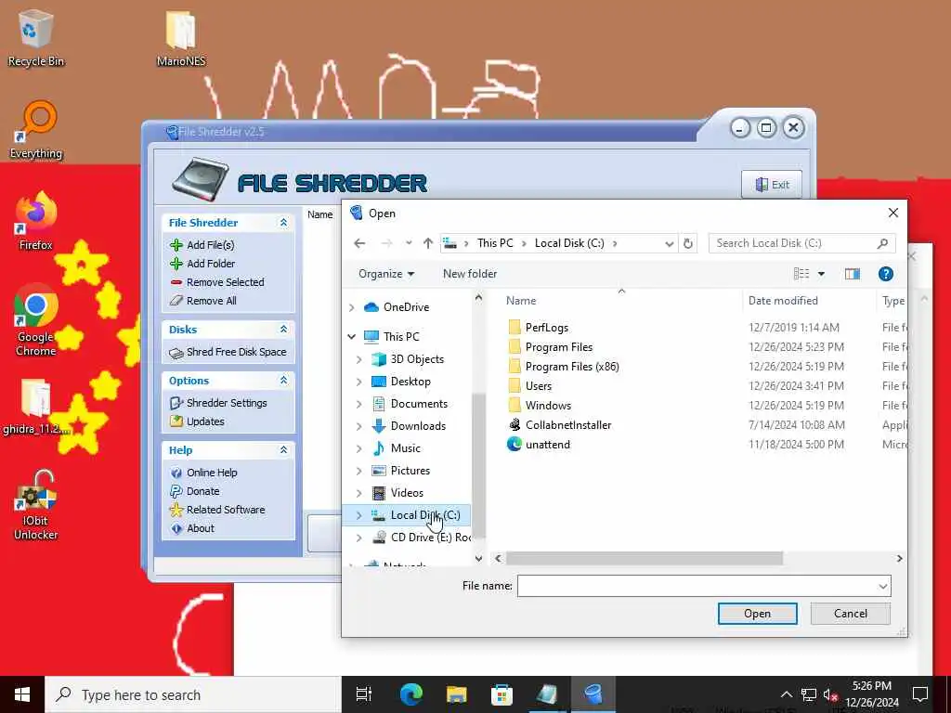Image resolution: width=951 pixels, height=713 pixels.
Task: Show the preview pane
Action: (x=853, y=274)
